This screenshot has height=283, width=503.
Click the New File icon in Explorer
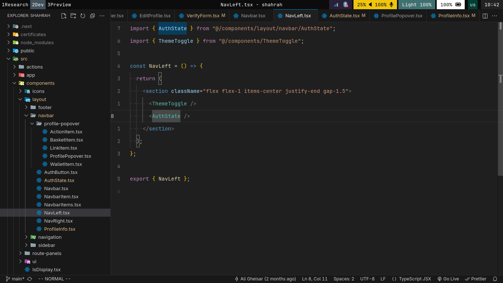tap(64, 16)
